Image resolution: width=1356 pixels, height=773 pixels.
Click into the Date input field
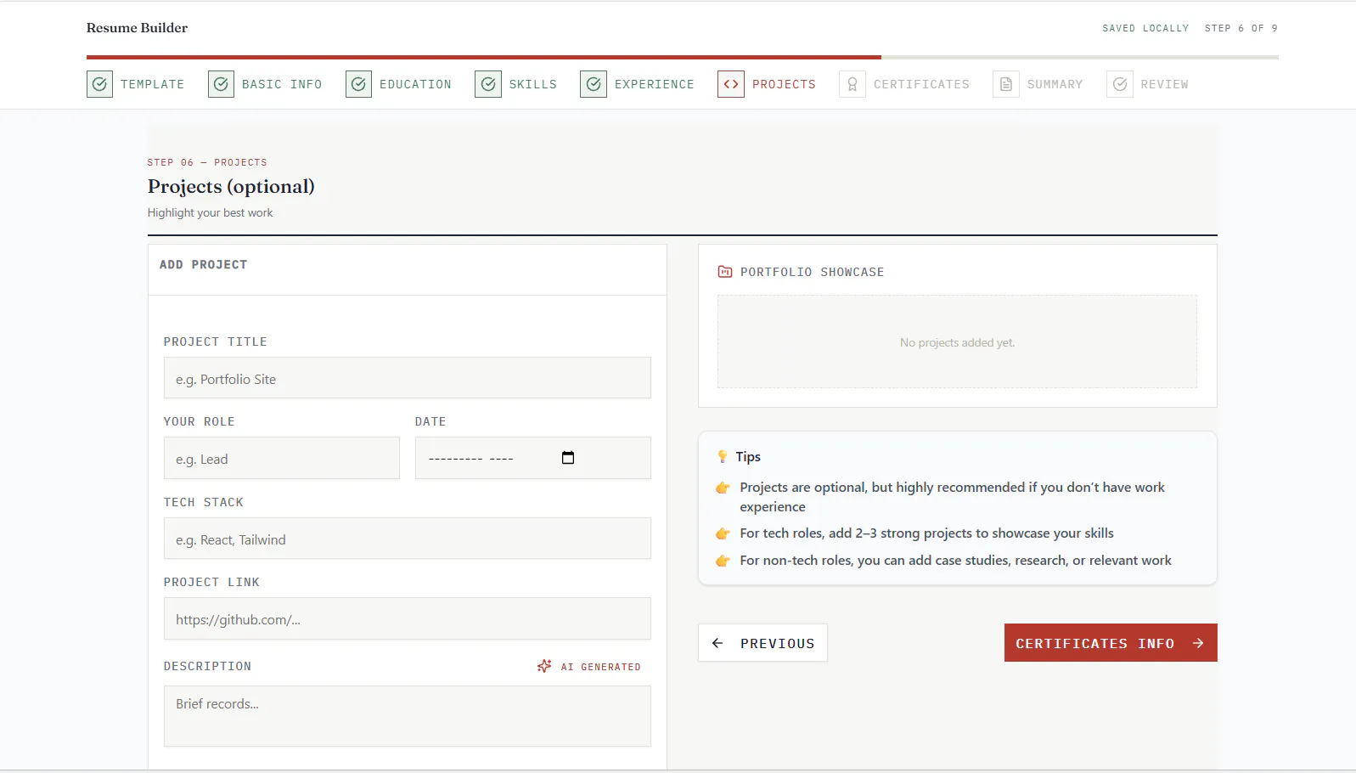click(533, 458)
